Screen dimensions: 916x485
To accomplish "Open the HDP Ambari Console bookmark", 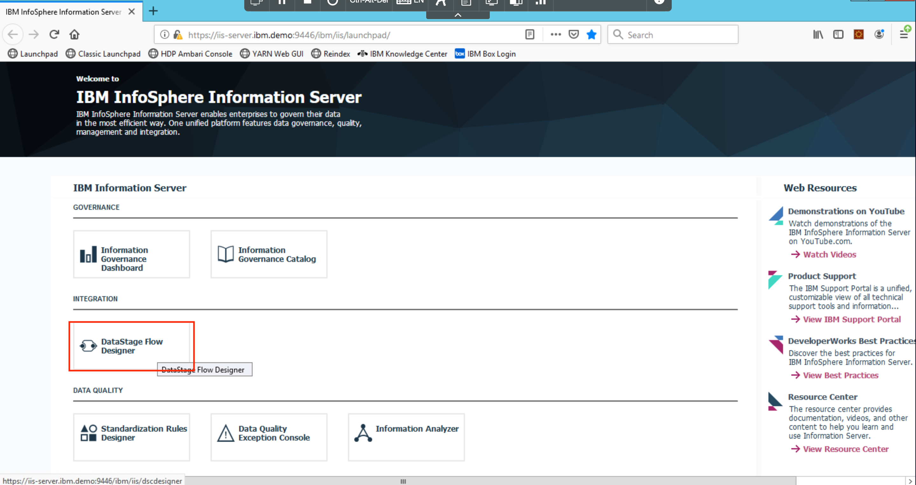I will click(x=191, y=54).
